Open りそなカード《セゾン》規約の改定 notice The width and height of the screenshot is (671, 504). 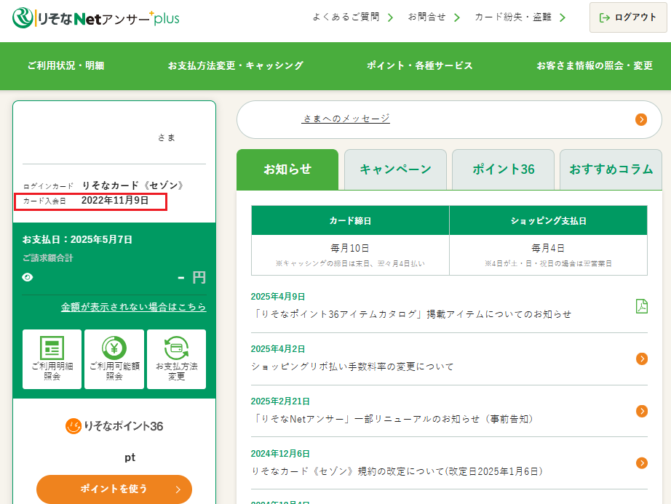click(397, 471)
